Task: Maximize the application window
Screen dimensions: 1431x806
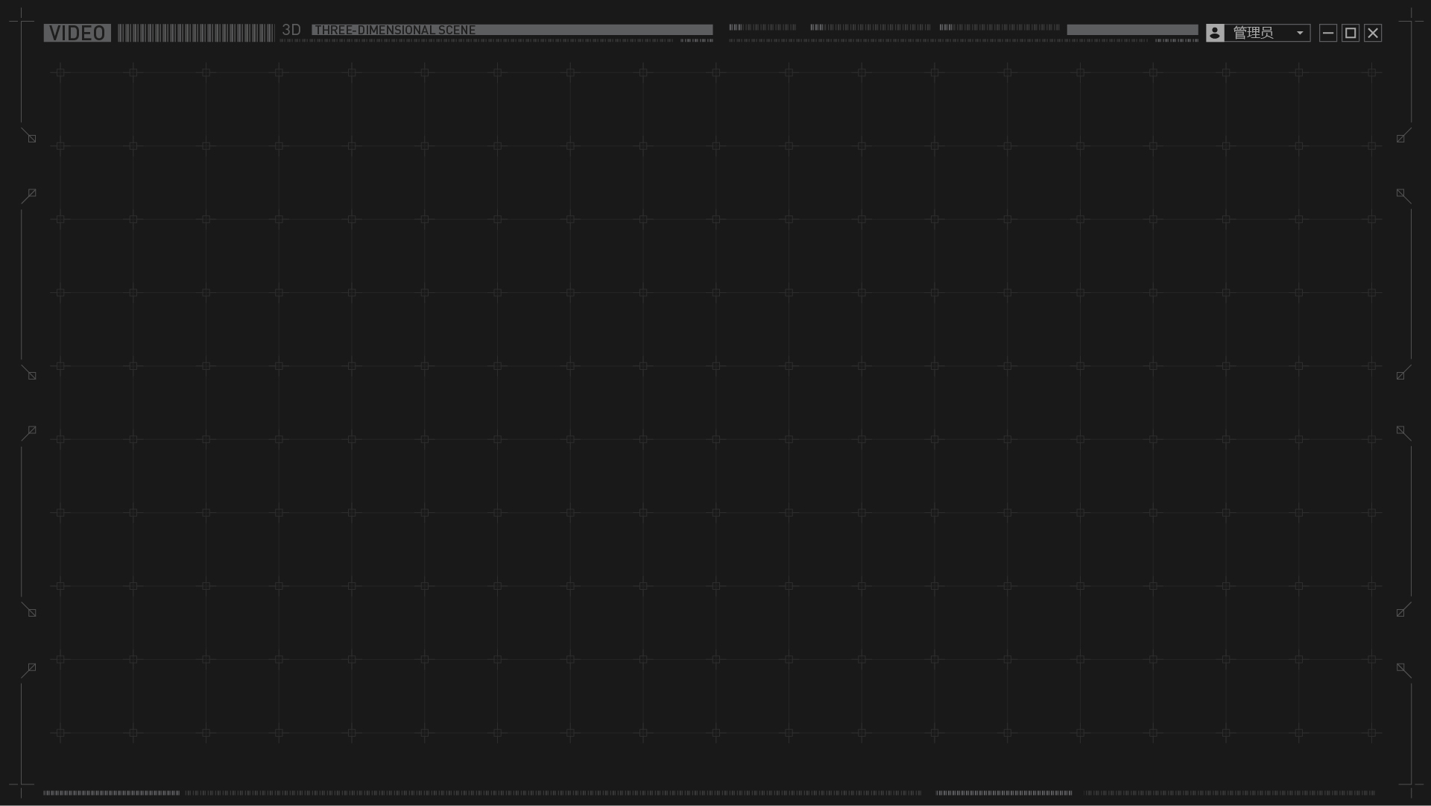Action: pyautogui.click(x=1351, y=33)
